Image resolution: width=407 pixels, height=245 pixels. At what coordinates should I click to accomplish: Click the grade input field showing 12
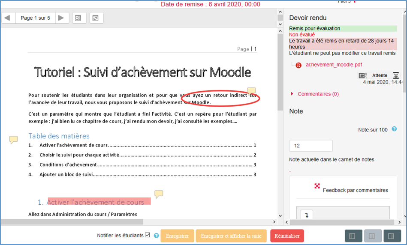(x=311, y=146)
